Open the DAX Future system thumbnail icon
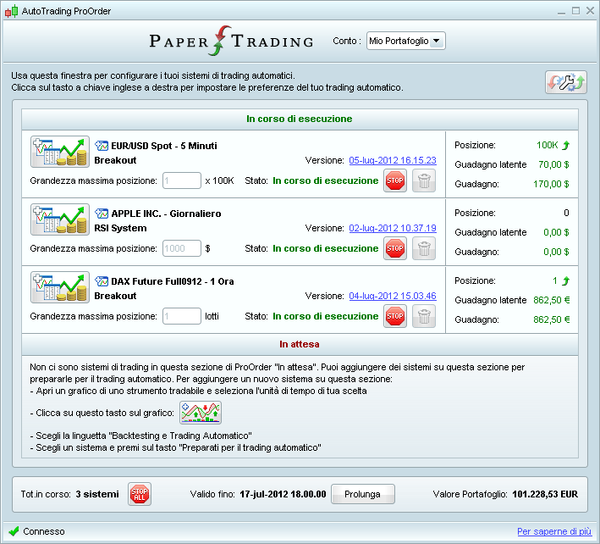The width and height of the screenshot is (600, 544). pyautogui.click(x=60, y=287)
